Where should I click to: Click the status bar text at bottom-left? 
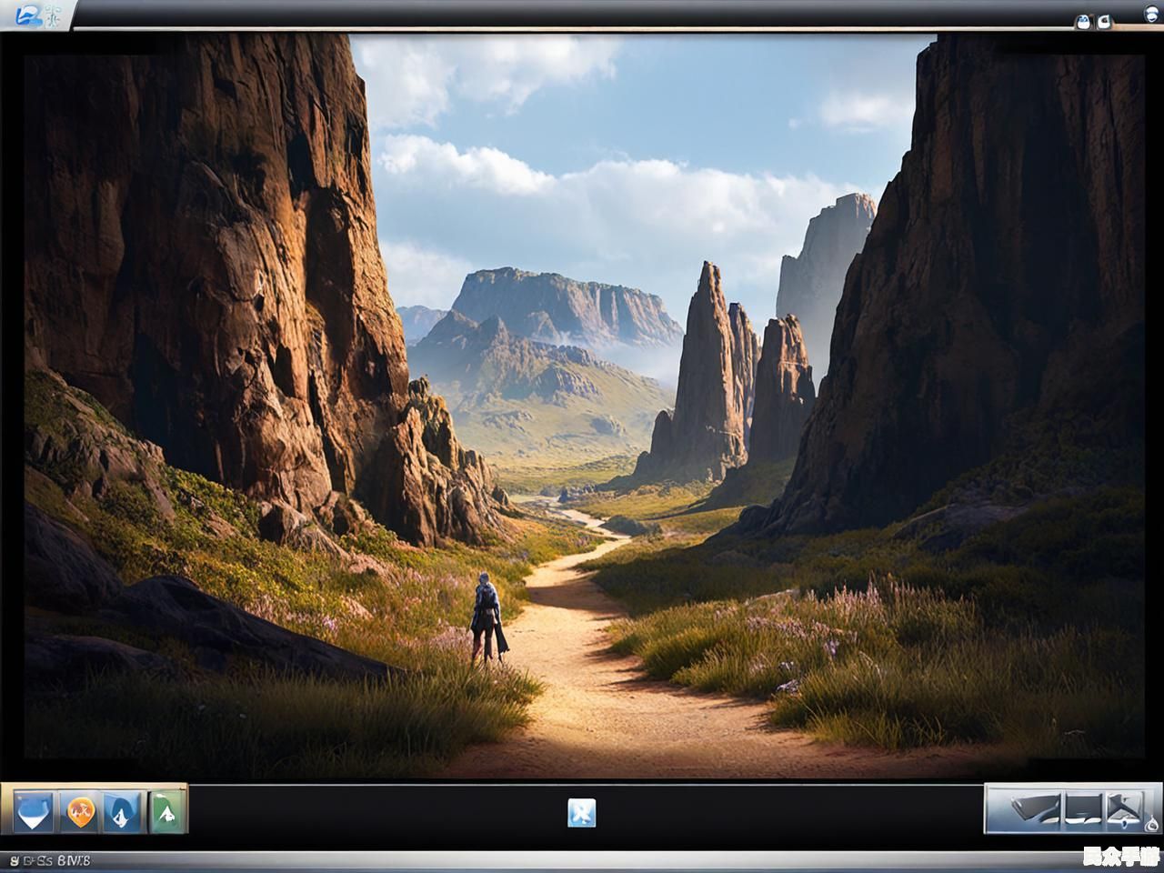[50, 859]
